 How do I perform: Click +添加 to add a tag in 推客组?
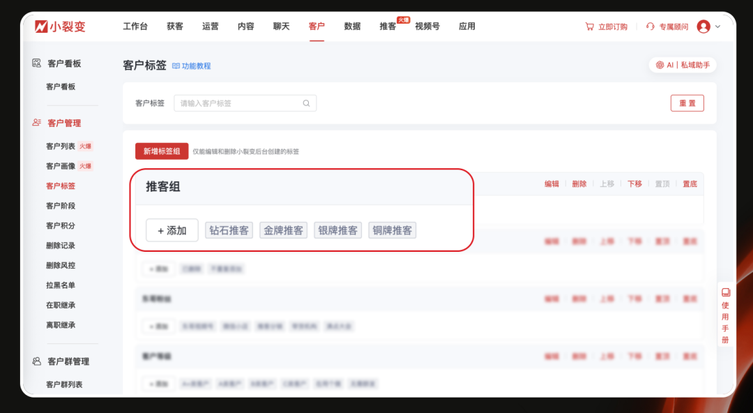coord(171,230)
